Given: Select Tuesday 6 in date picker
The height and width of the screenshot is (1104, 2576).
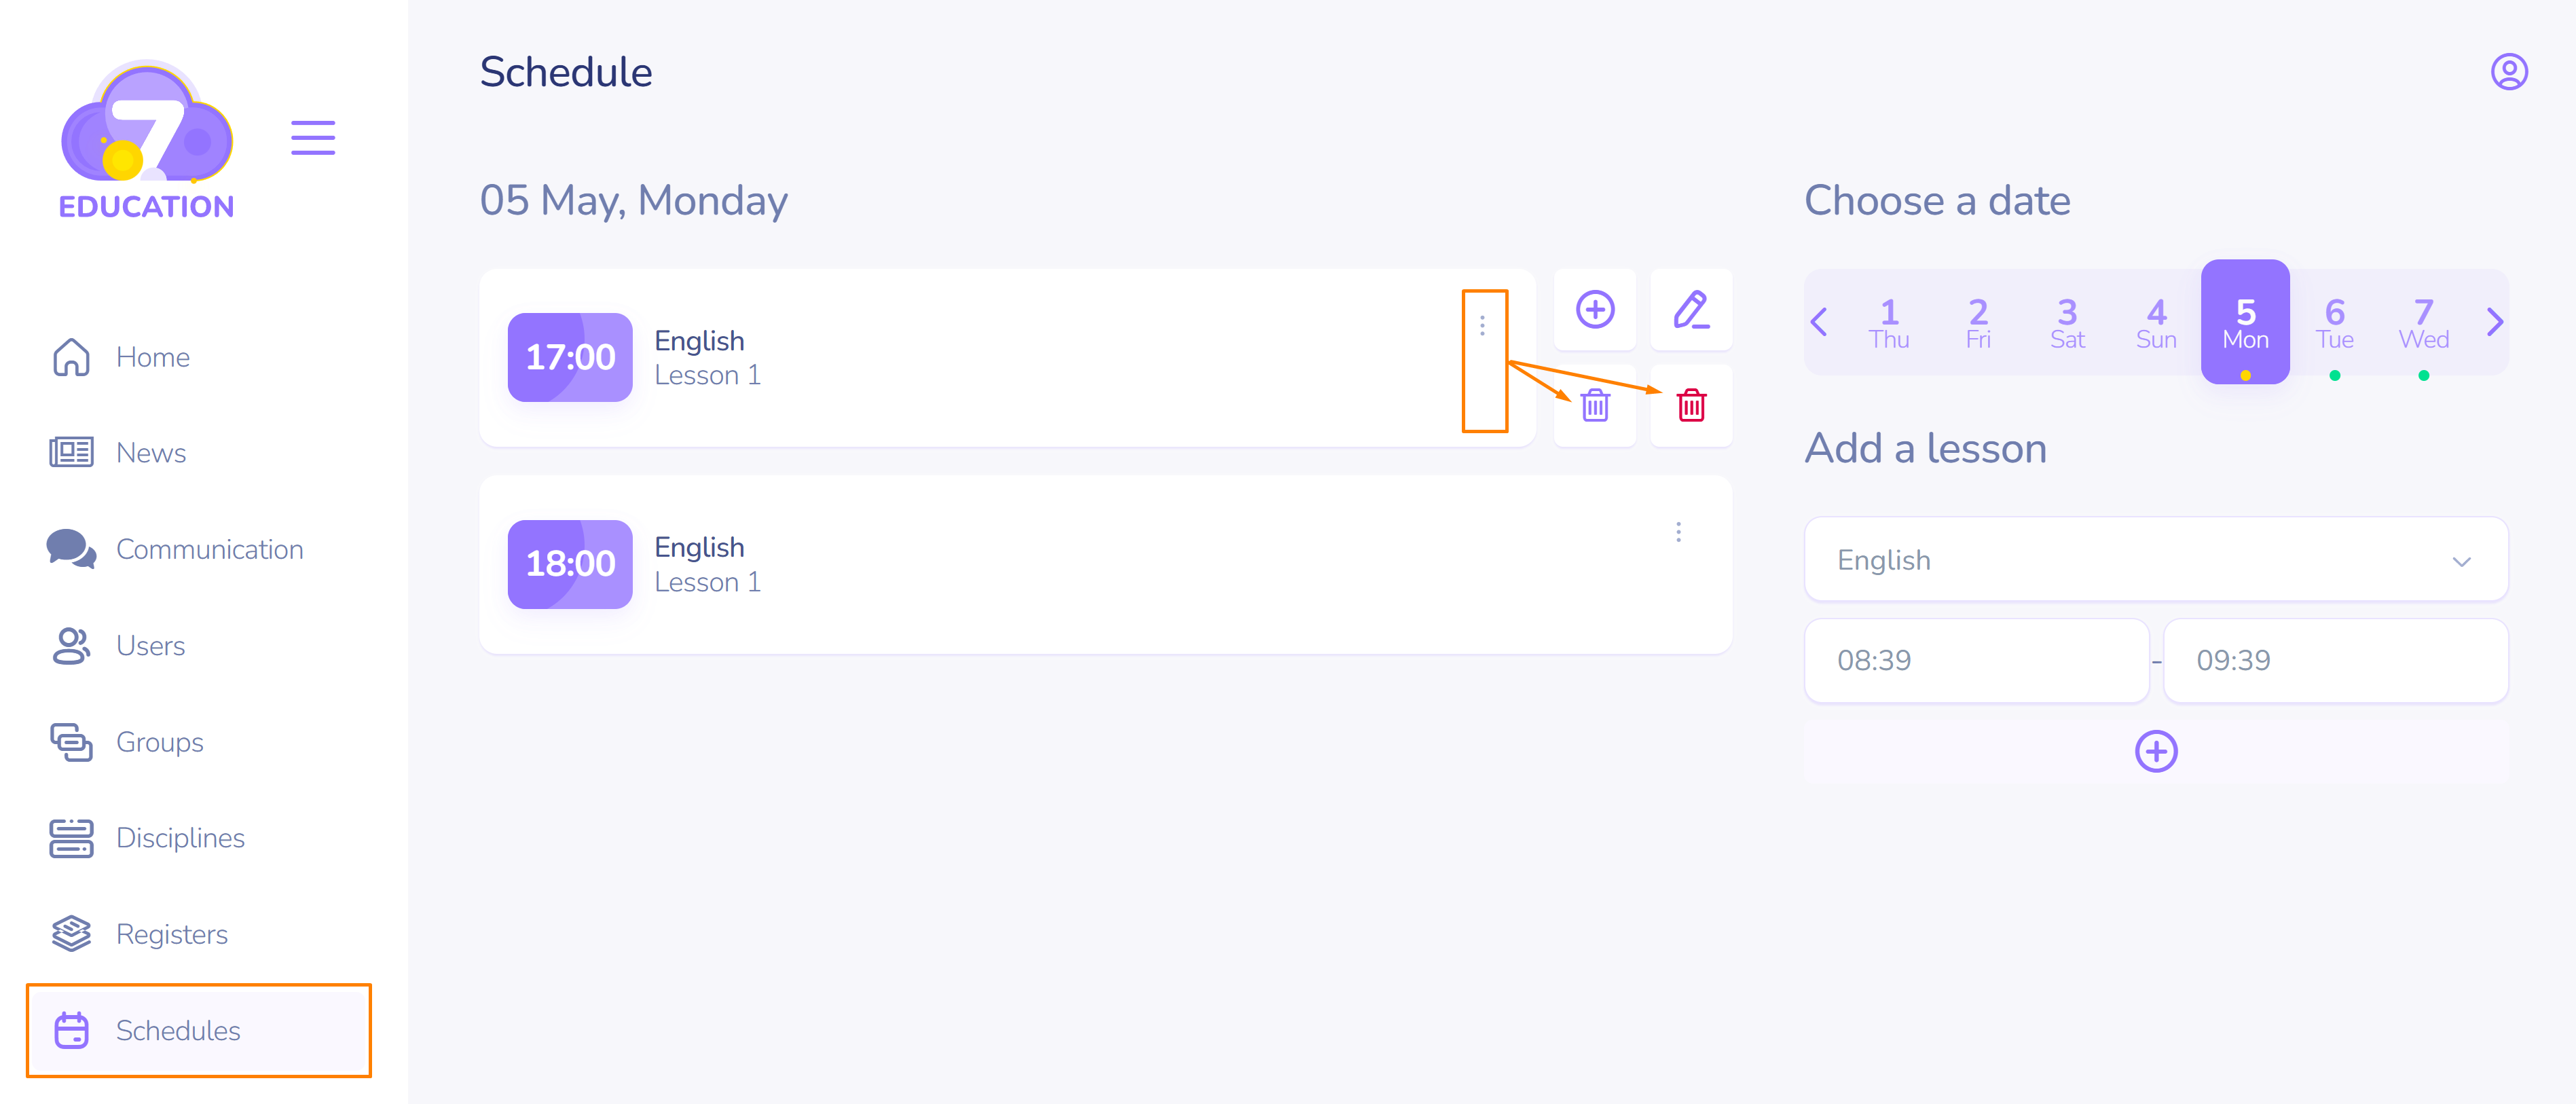Looking at the screenshot, I should [x=2334, y=323].
